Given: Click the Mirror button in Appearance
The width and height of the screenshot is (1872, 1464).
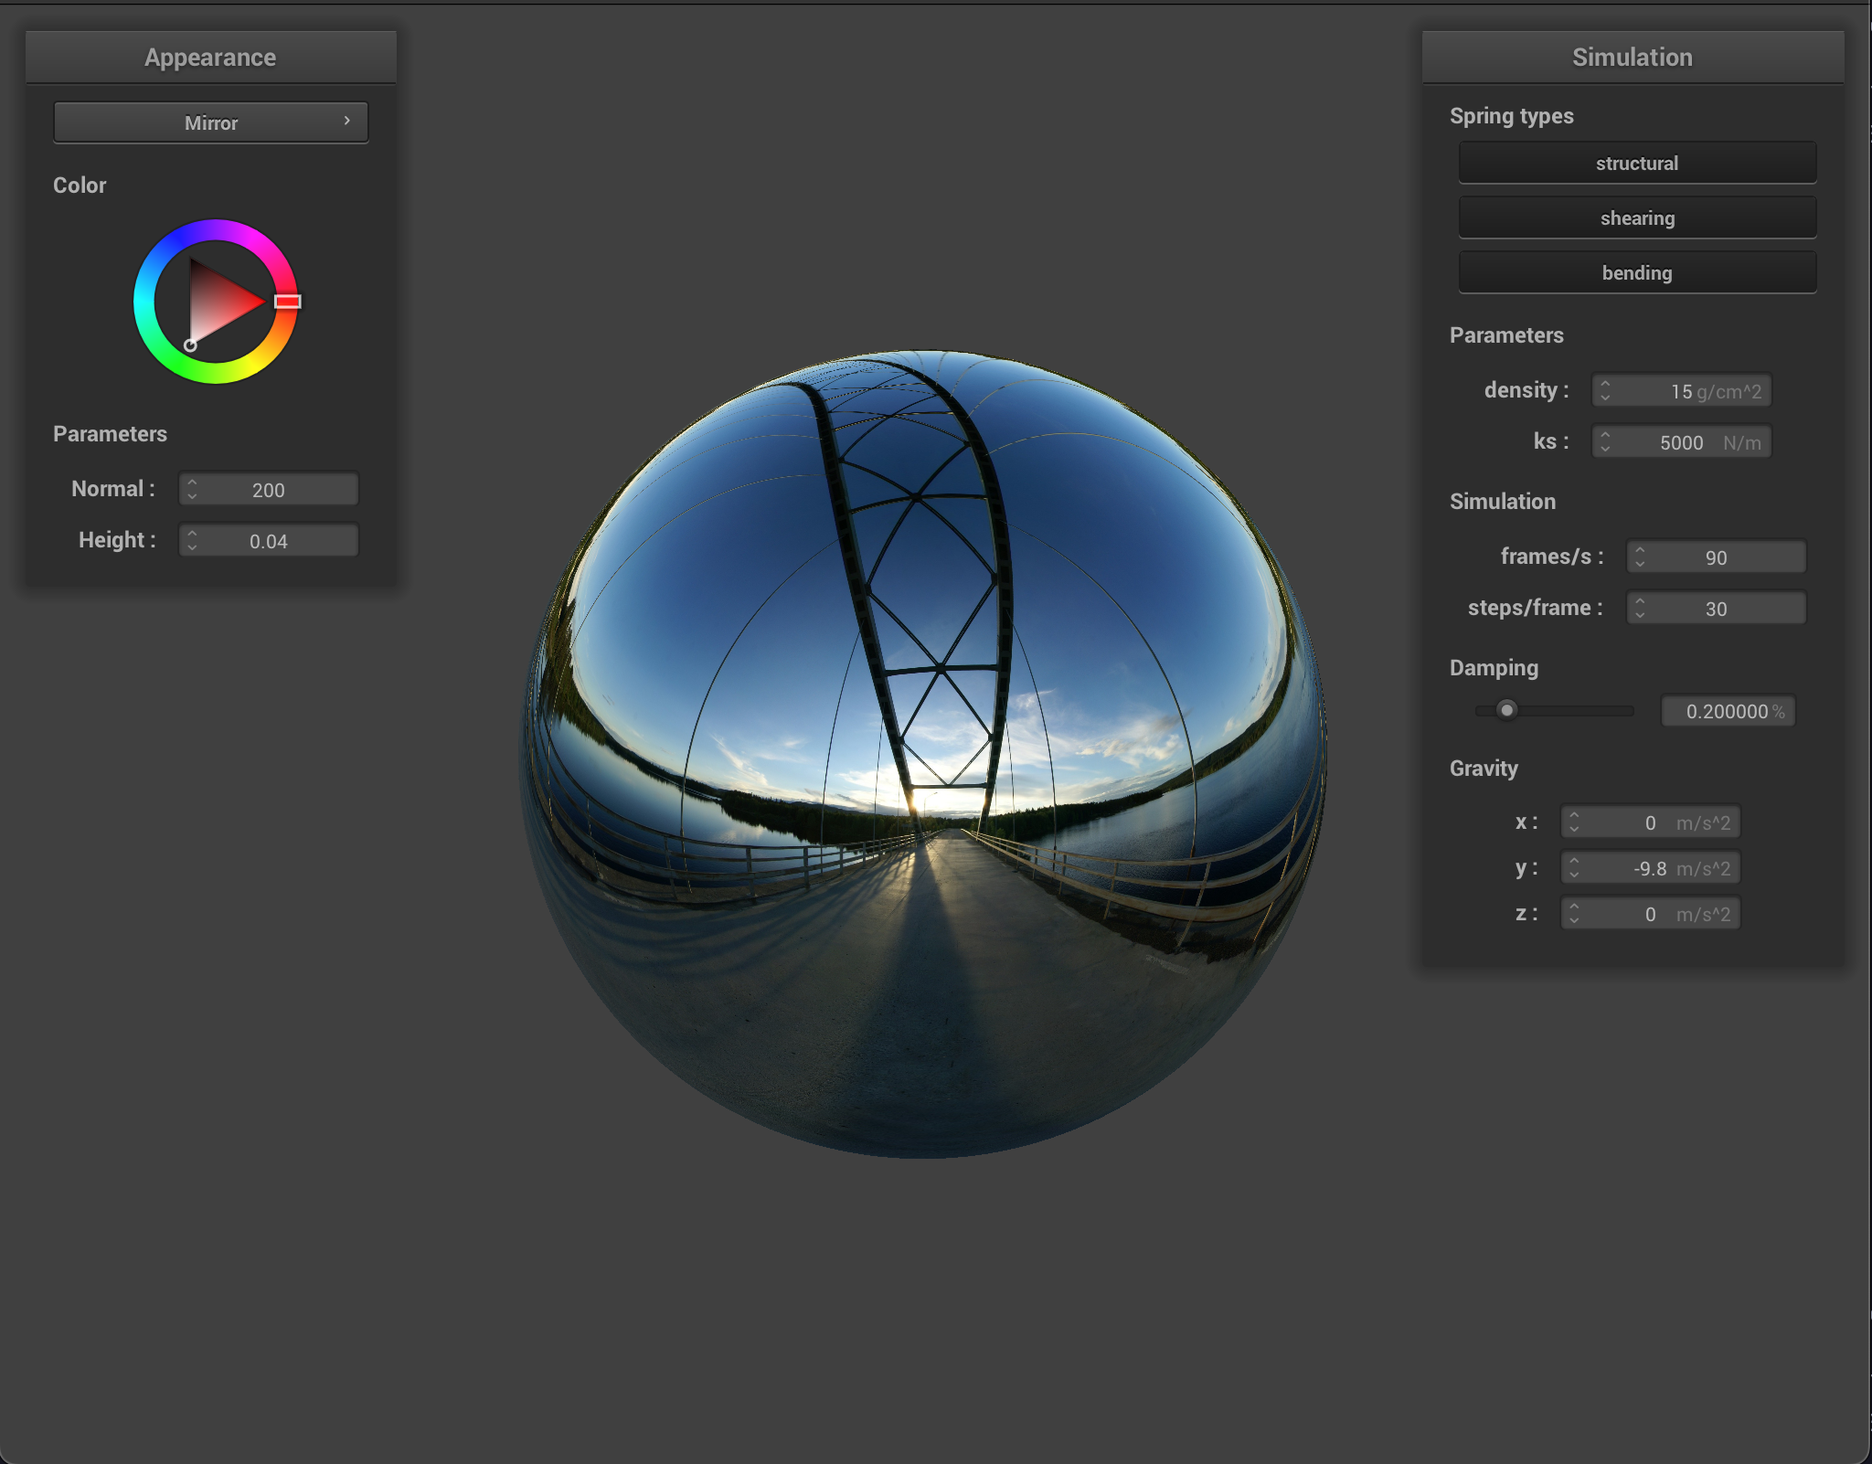Looking at the screenshot, I should (x=210, y=122).
